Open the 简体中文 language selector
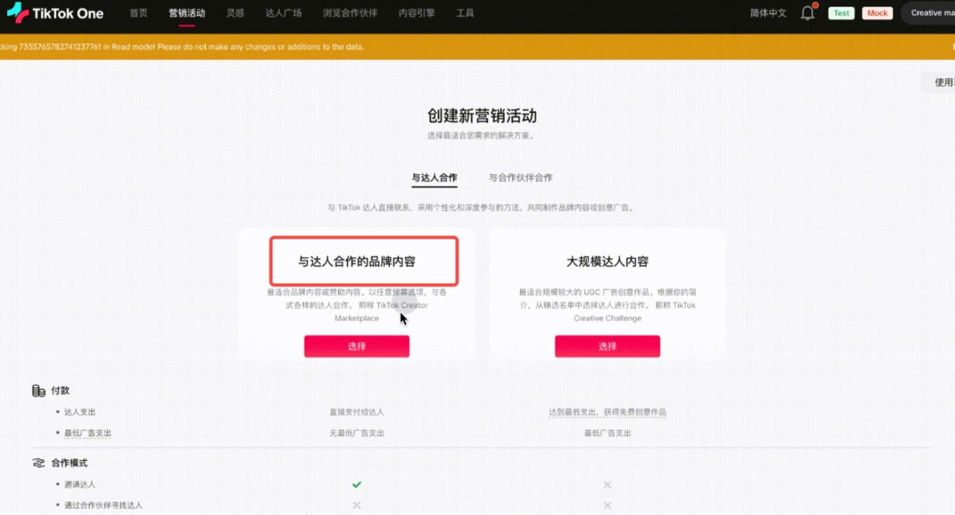955x515 pixels. 768,13
